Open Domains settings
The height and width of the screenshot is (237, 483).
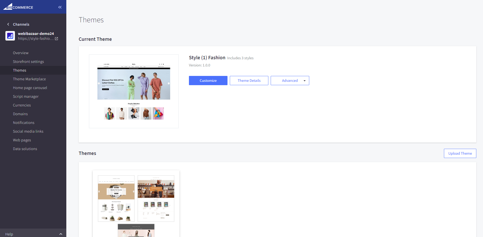click(x=20, y=114)
